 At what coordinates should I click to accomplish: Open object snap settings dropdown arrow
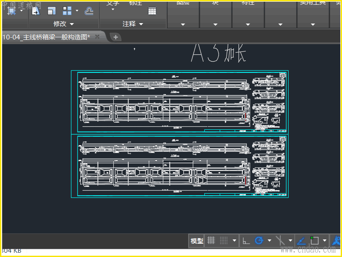coord(325,241)
